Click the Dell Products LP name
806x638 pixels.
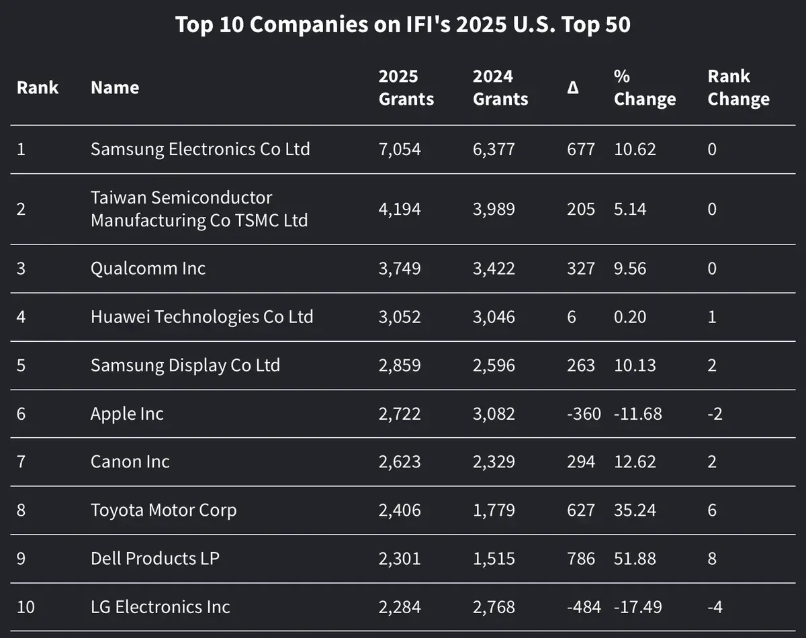(154, 559)
